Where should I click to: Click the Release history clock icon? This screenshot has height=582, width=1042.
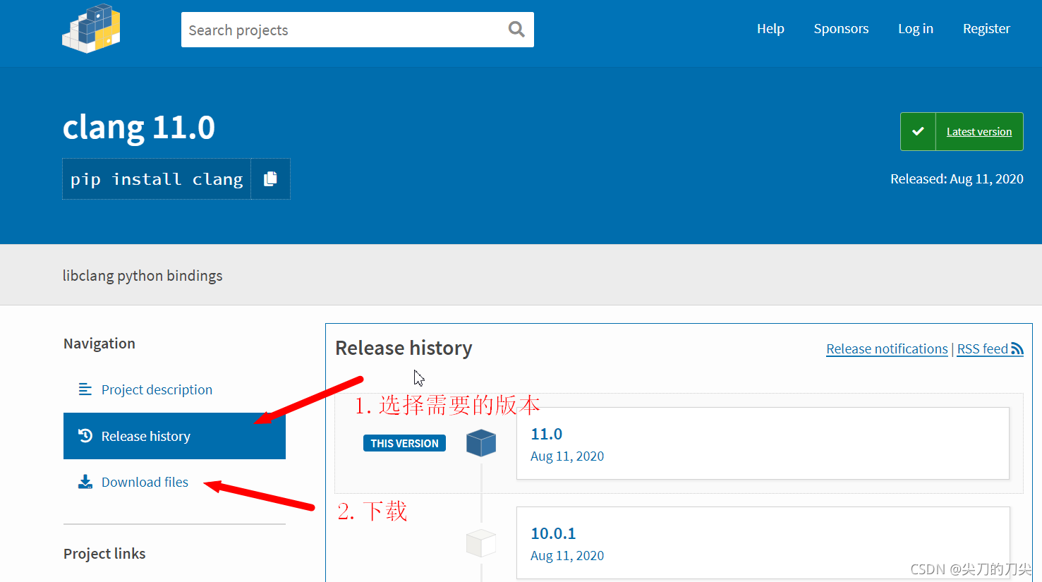85,436
